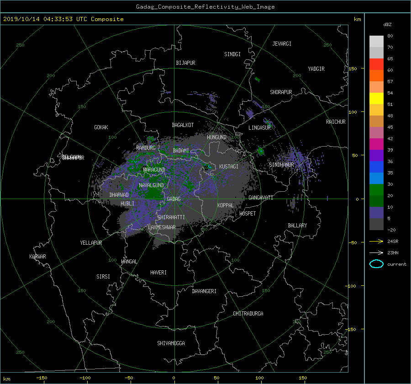Select the DHARWAD city label
The width and height of the screenshot is (411, 384).
(x=119, y=195)
